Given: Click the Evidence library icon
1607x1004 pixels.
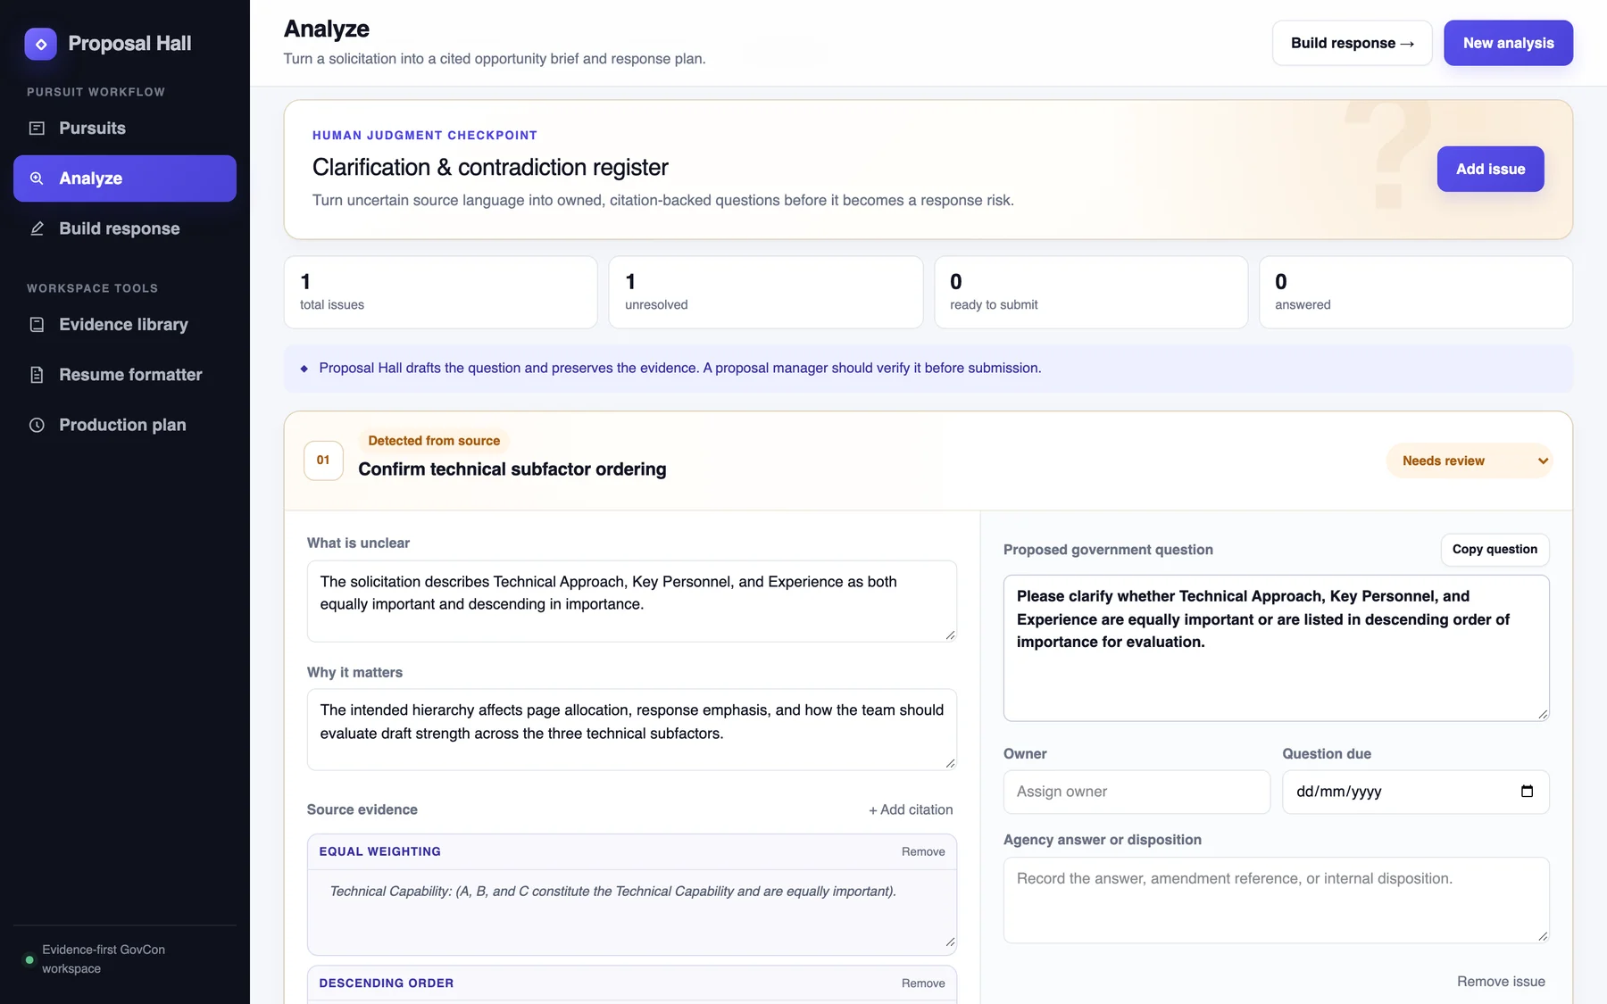Looking at the screenshot, I should (37, 325).
